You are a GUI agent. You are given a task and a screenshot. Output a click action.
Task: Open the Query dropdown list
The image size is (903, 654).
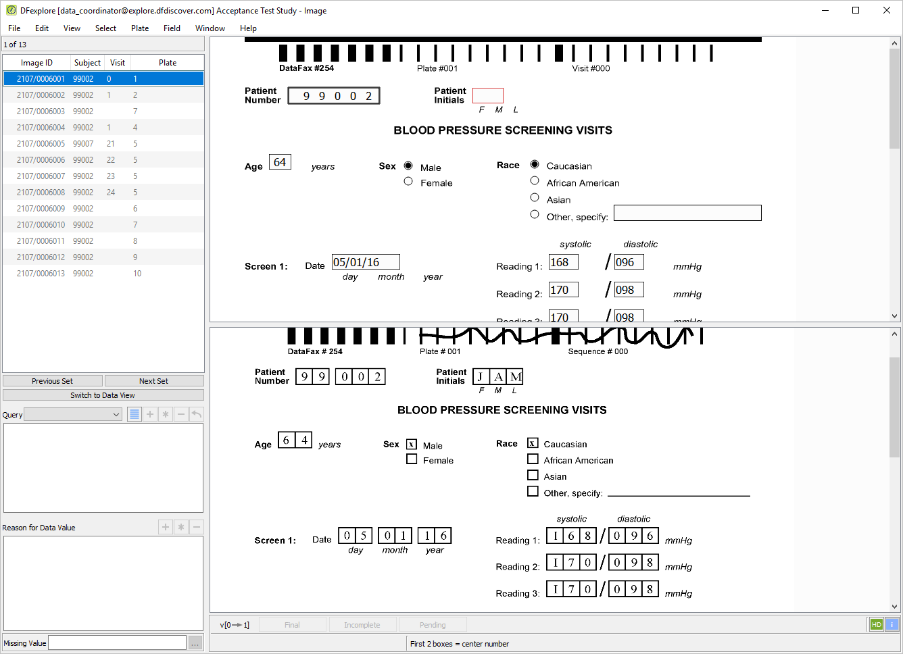coord(73,415)
